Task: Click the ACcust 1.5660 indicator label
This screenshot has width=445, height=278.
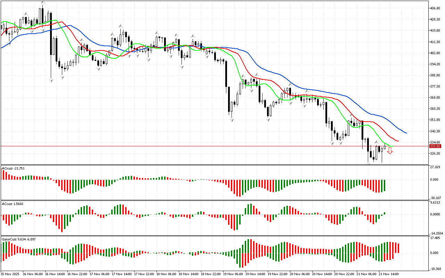Action: [13, 204]
